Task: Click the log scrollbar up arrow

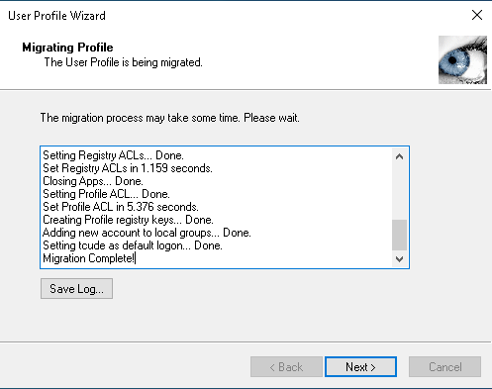Action: point(399,156)
